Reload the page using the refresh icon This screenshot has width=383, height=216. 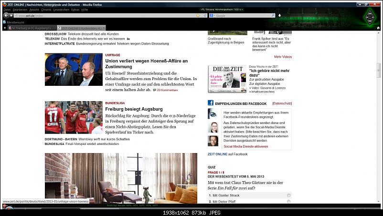click(x=205, y=16)
